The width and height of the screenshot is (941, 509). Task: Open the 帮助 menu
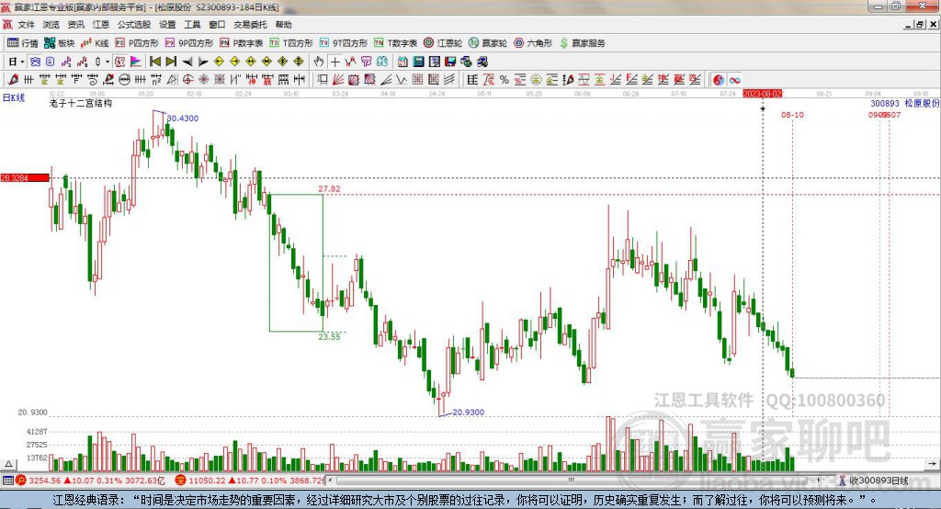click(x=283, y=25)
